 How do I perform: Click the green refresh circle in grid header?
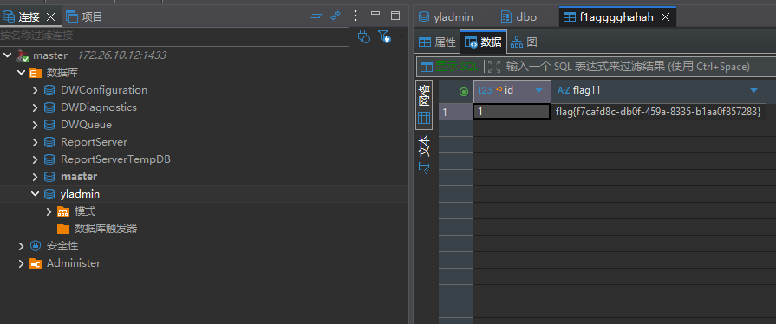tap(464, 92)
